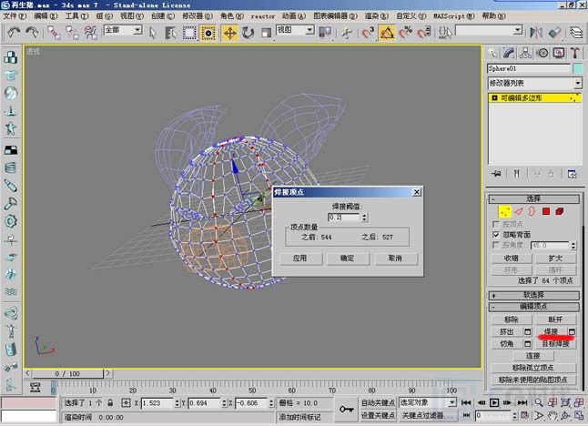Toggle the Percent Snap icon
The image size is (588, 426).
pyautogui.click(x=405, y=33)
